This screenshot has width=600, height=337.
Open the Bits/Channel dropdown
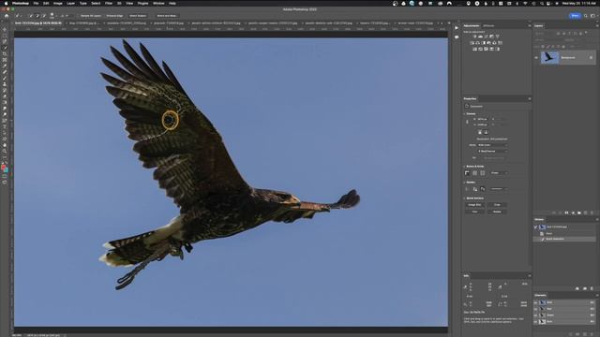click(492, 152)
